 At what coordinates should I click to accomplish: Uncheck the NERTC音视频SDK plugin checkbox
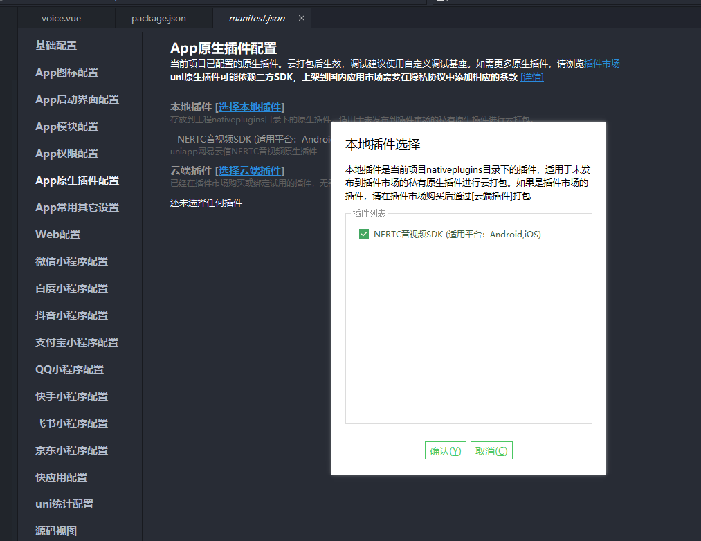[364, 235]
